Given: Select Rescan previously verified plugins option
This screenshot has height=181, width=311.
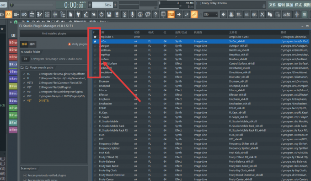Looking at the screenshot, I should [x=25, y=176].
